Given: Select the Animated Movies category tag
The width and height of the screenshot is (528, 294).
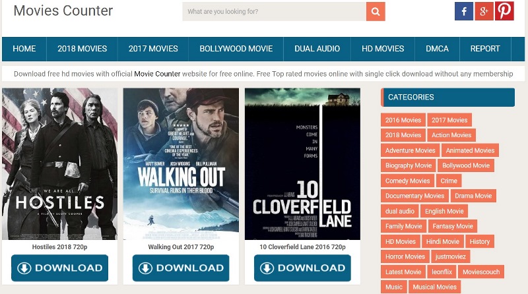Looking at the screenshot, I should (470, 150).
